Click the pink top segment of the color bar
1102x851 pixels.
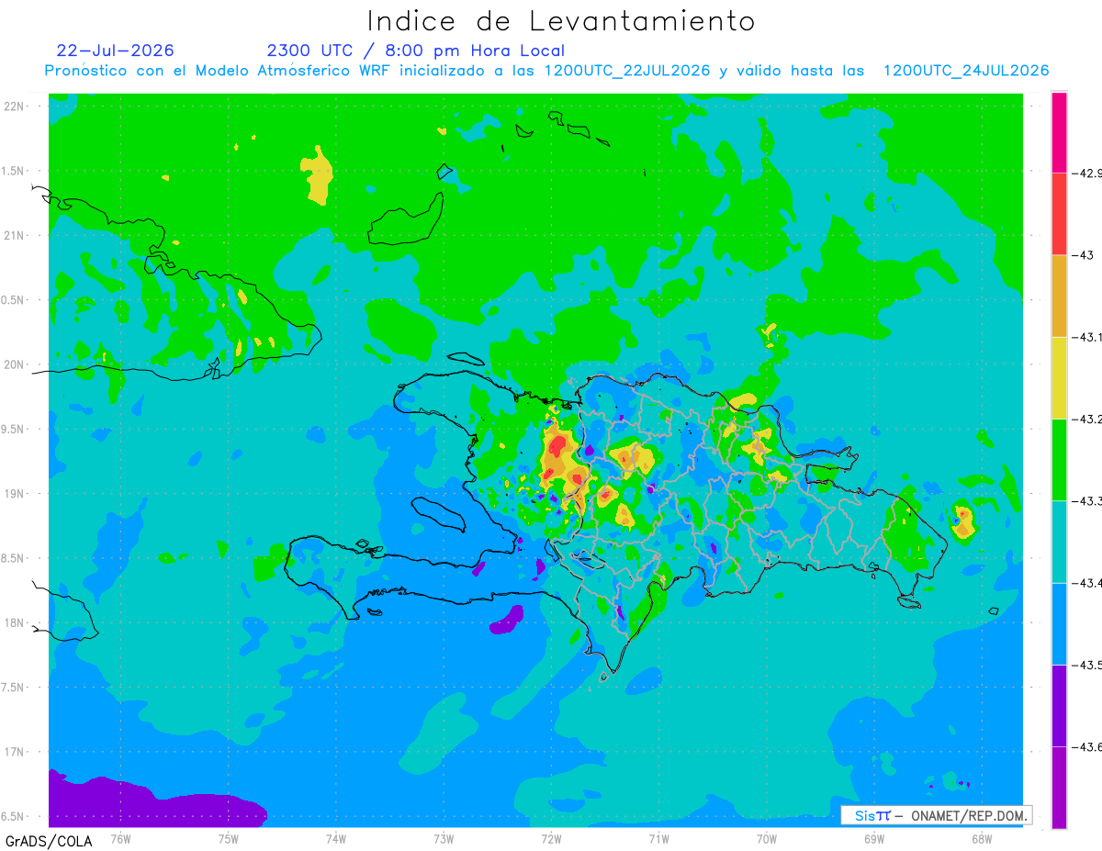tap(1059, 132)
